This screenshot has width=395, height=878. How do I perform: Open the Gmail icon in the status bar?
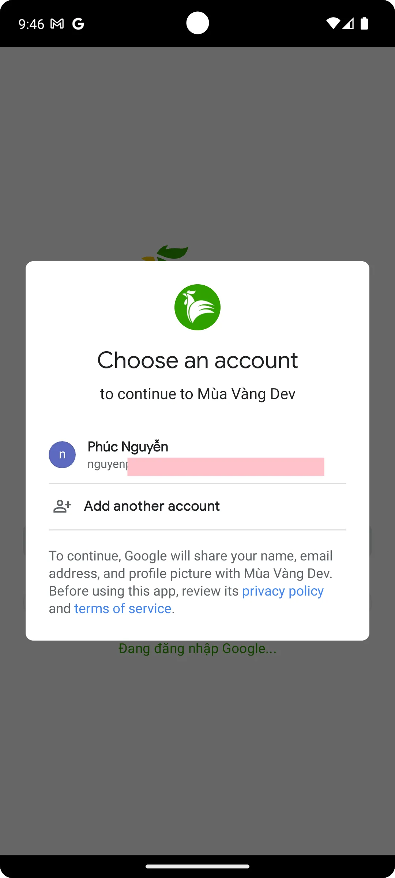[x=57, y=23]
